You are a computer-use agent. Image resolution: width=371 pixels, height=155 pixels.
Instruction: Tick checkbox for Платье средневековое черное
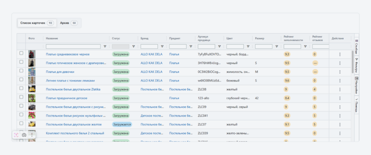tap(21, 53)
